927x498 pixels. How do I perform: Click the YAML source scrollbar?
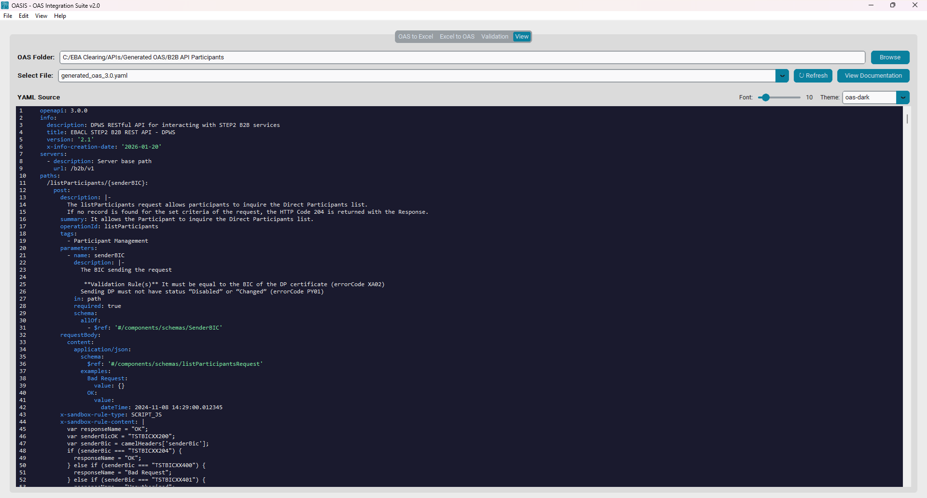907,119
